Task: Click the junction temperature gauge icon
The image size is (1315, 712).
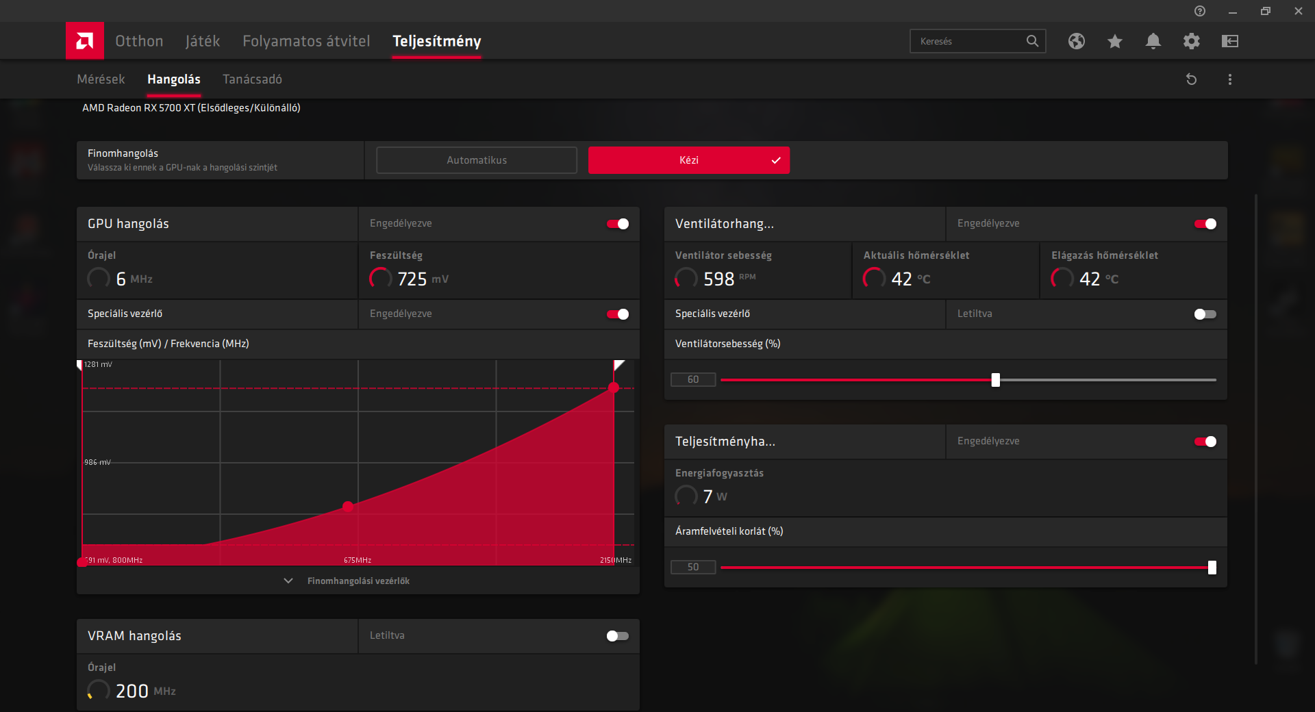Action: [x=1062, y=278]
